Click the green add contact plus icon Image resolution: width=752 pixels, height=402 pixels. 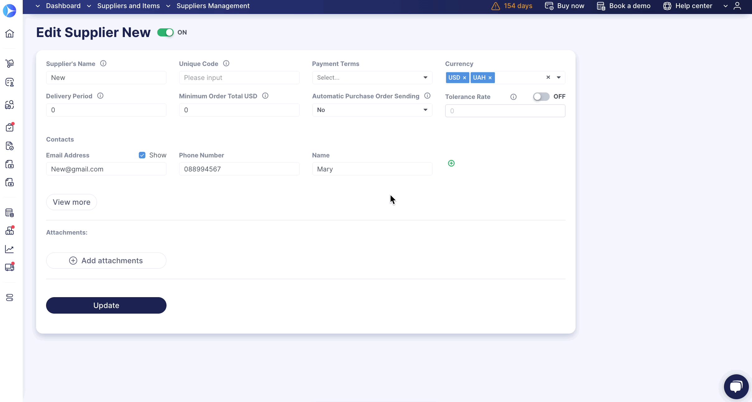point(451,163)
